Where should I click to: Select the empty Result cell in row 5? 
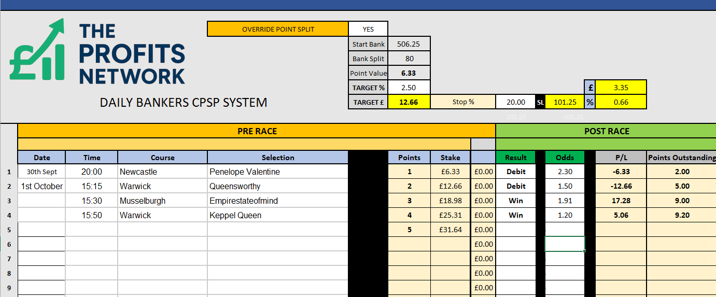[515, 230]
